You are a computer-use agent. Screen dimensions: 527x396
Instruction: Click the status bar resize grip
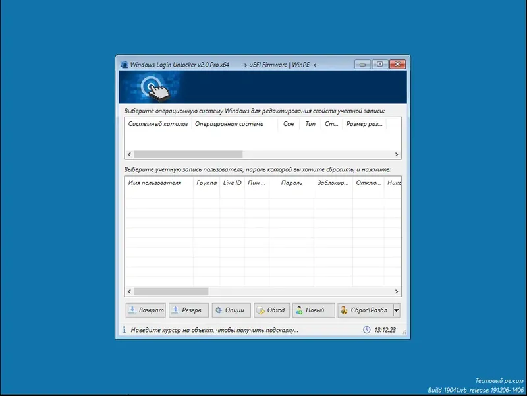click(x=404, y=332)
